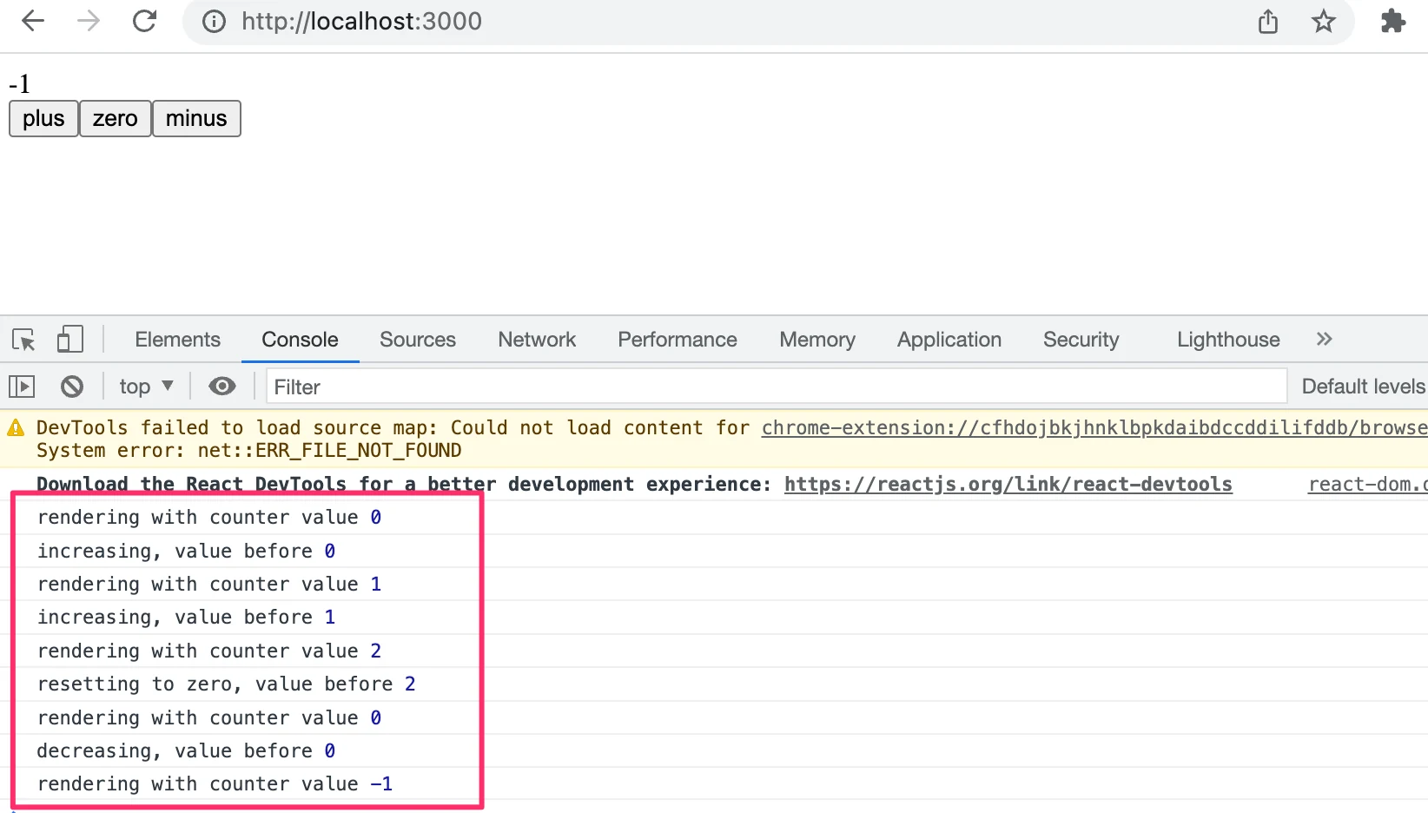
Task: Select 'System error: net::ERR_FILE_NOT_FOUND' text
Action: (249, 450)
